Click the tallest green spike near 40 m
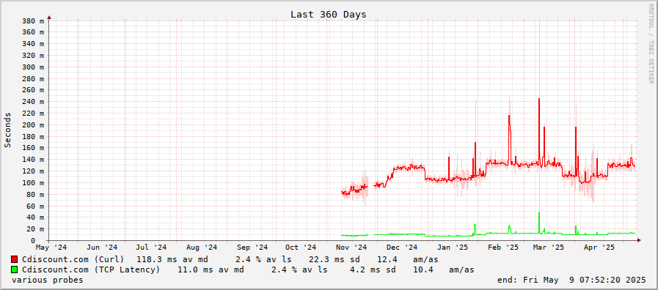Screen dimensions: 658x290 pos(539,222)
